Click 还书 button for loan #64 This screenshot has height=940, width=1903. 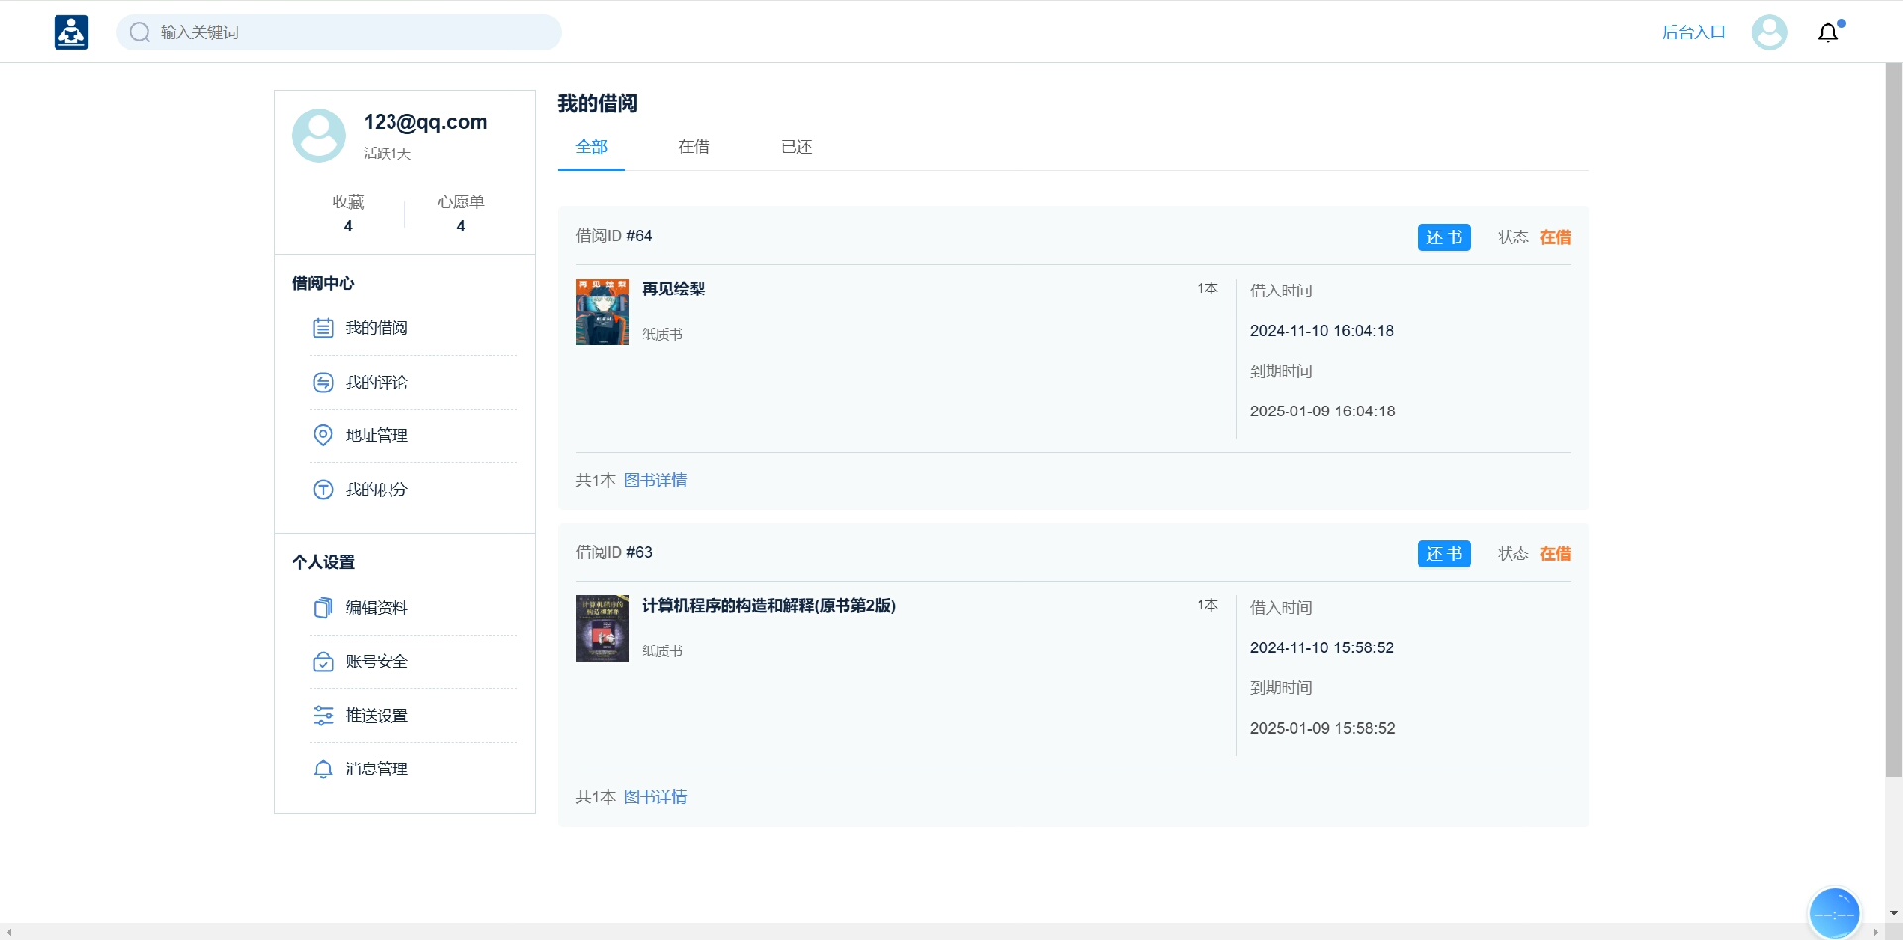point(1444,237)
